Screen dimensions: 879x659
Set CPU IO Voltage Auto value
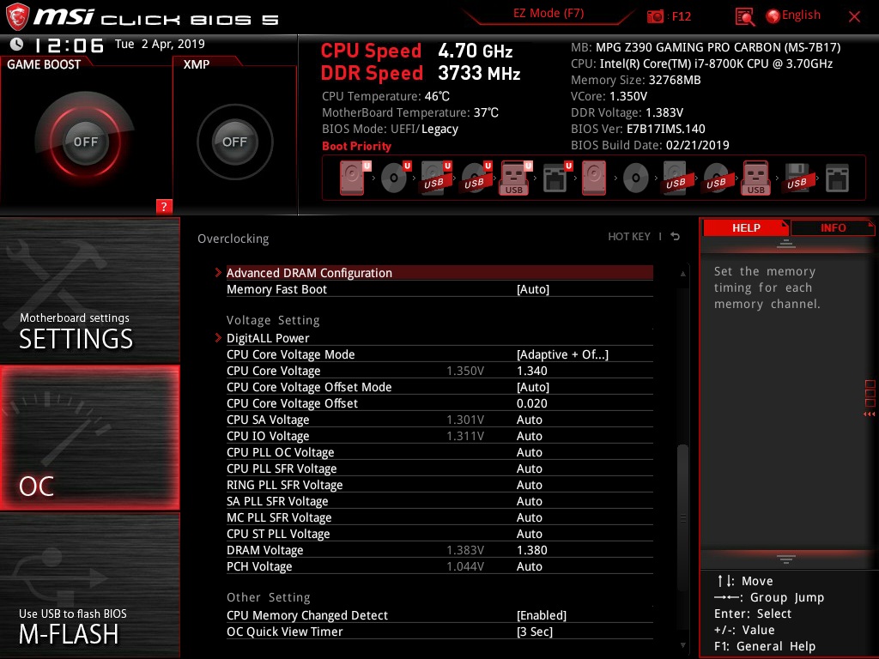click(529, 436)
